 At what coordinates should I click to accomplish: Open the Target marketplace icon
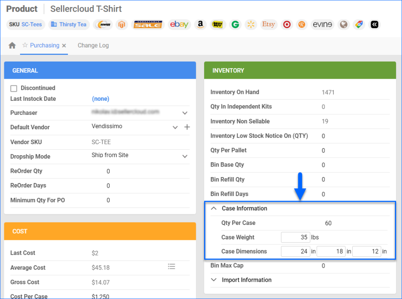click(x=287, y=24)
